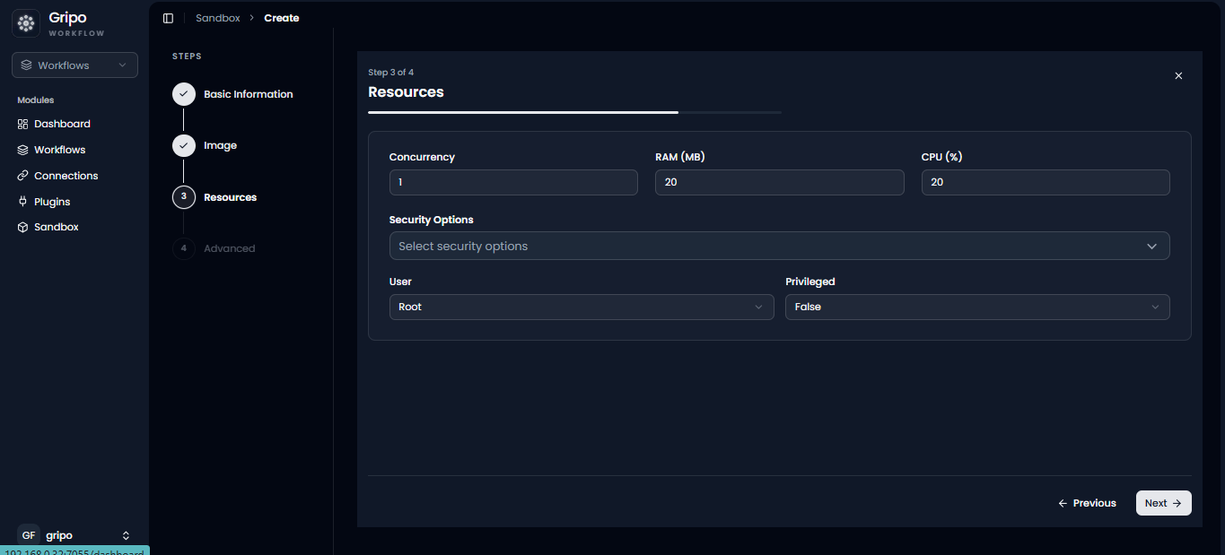1225x555 pixels.
Task: Toggle the sidebar panel icon
Action: [x=168, y=18]
